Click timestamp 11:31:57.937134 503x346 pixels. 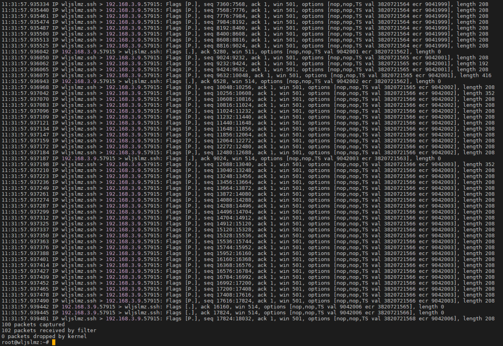pos(25,129)
